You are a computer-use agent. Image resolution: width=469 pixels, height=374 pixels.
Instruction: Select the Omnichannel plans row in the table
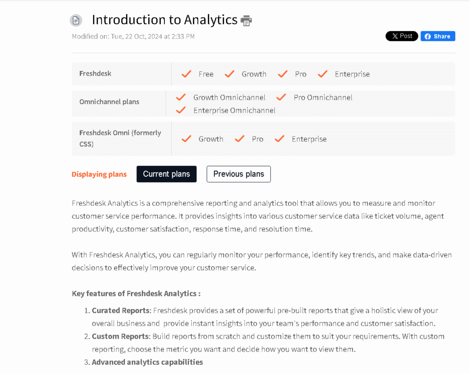109,102
